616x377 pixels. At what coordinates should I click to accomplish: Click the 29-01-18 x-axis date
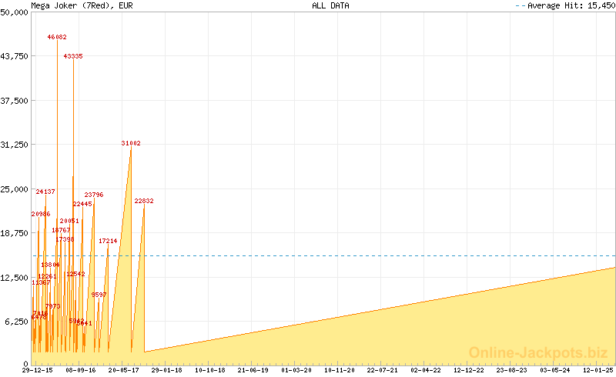167,370
